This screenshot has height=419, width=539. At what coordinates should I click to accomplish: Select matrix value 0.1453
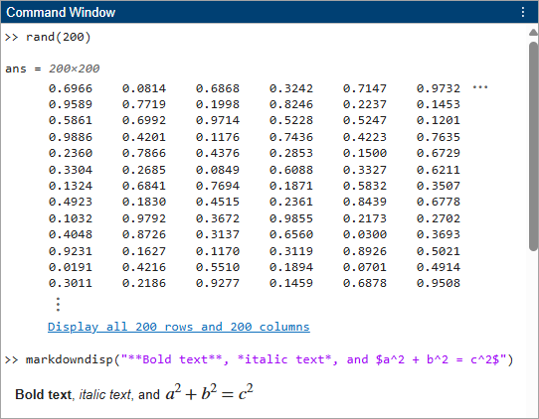coord(439,104)
